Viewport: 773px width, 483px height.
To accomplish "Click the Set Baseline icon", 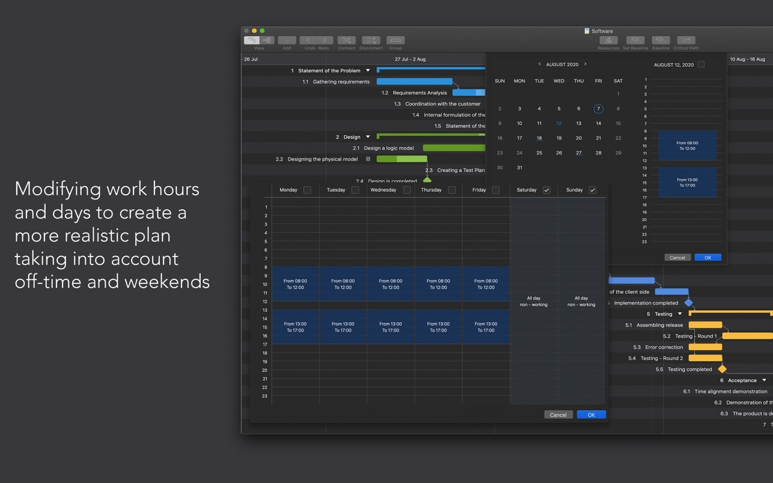I will (635, 40).
